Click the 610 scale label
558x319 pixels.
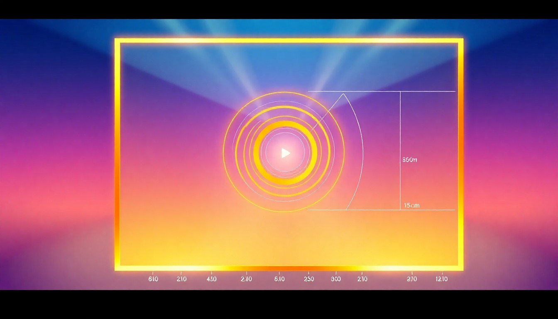[153, 279]
